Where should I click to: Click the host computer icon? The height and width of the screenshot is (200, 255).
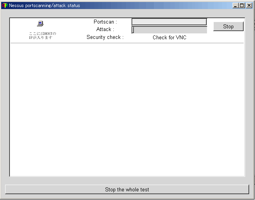[40, 24]
